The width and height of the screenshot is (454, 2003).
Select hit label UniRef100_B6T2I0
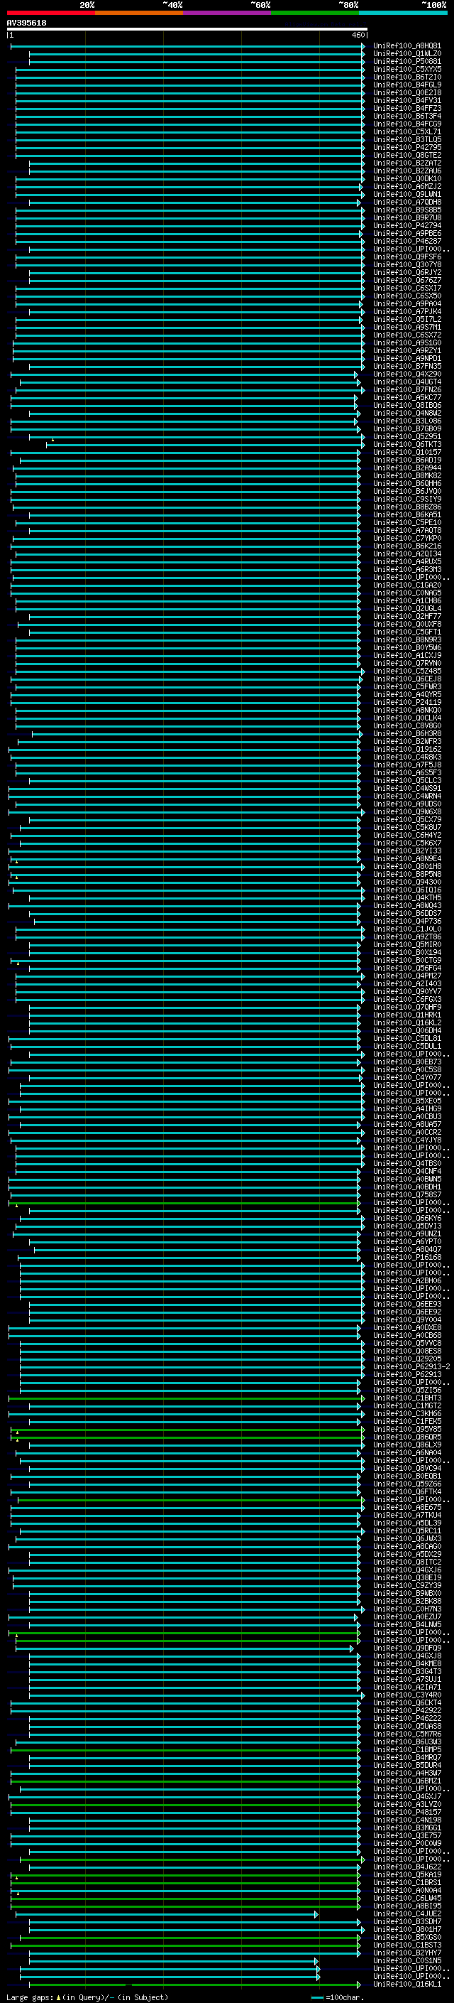pos(406,77)
